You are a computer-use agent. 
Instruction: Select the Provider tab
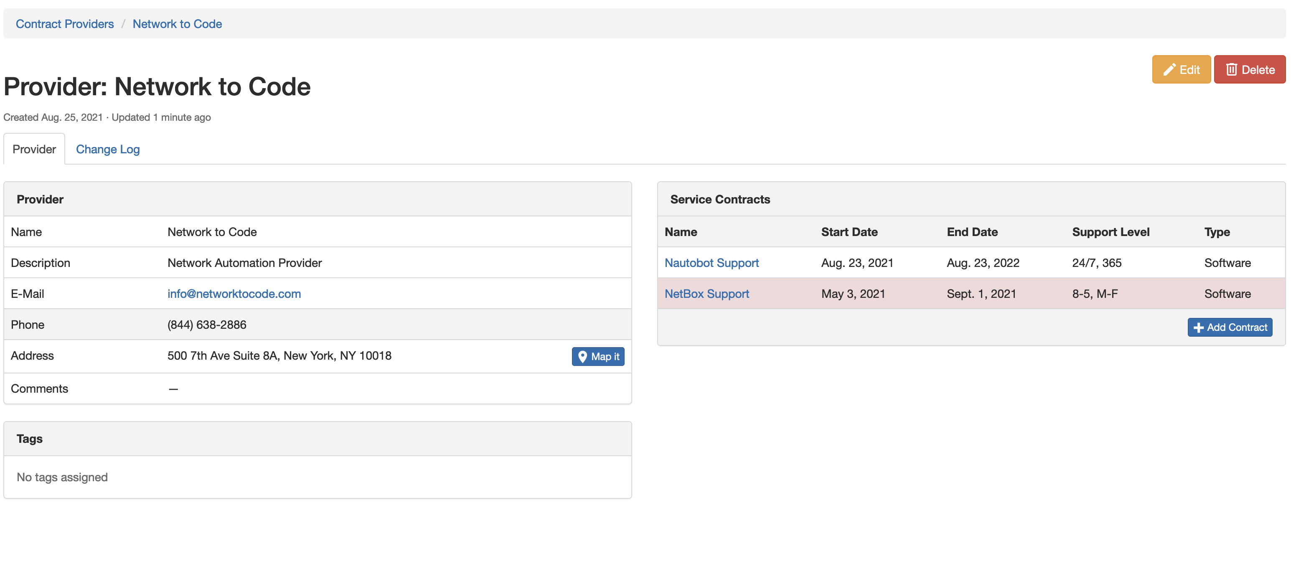34,149
